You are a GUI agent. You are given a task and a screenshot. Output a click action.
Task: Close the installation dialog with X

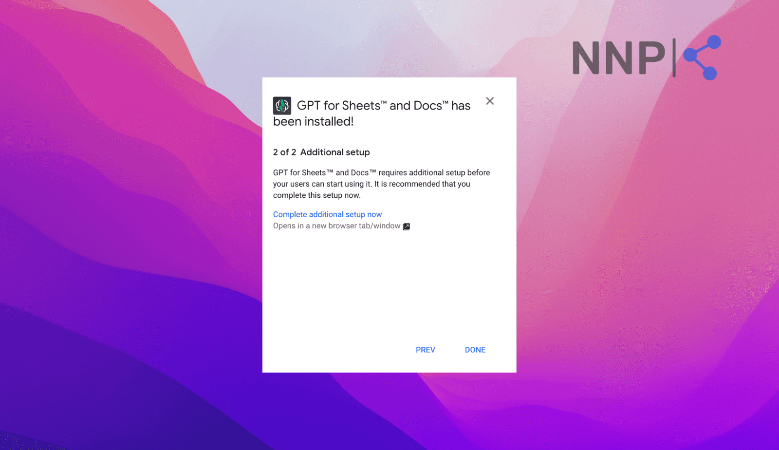click(x=490, y=101)
